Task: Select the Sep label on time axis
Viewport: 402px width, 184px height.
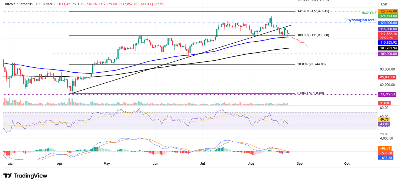Action: tap(300, 163)
